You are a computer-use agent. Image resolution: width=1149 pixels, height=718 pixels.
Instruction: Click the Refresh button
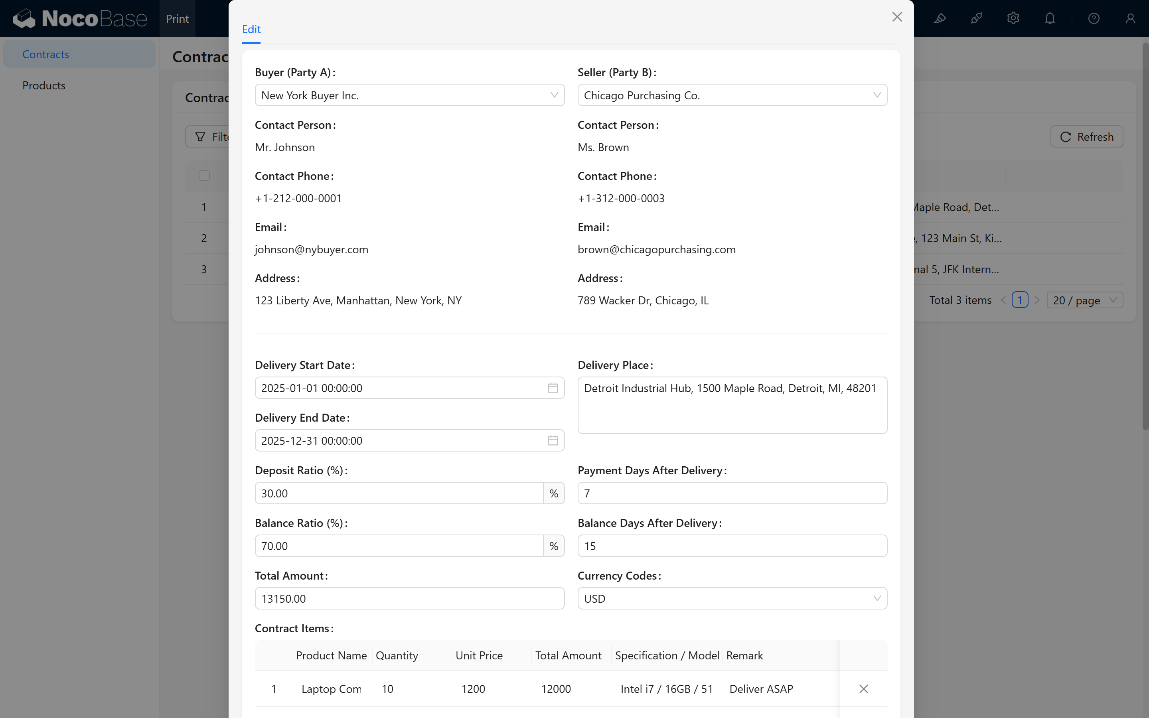(1086, 137)
